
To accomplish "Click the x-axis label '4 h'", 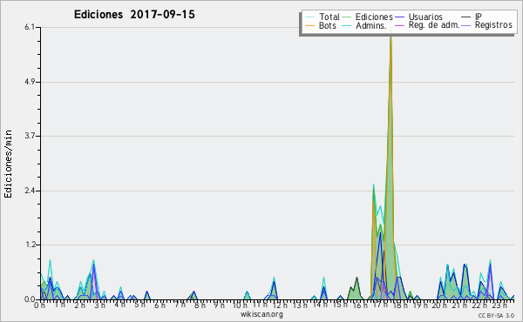I will pos(119,305).
